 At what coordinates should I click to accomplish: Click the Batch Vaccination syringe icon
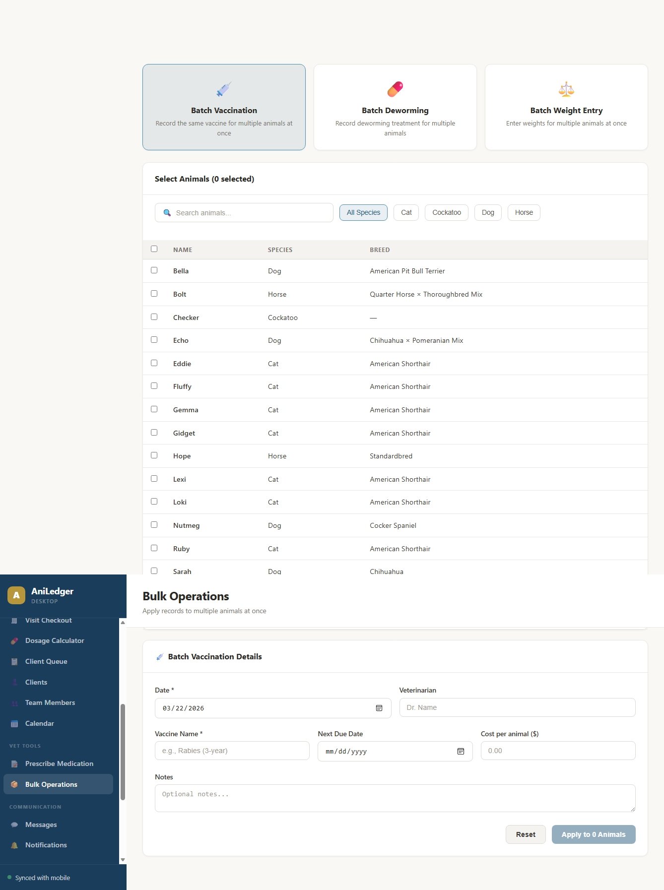[224, 89]
